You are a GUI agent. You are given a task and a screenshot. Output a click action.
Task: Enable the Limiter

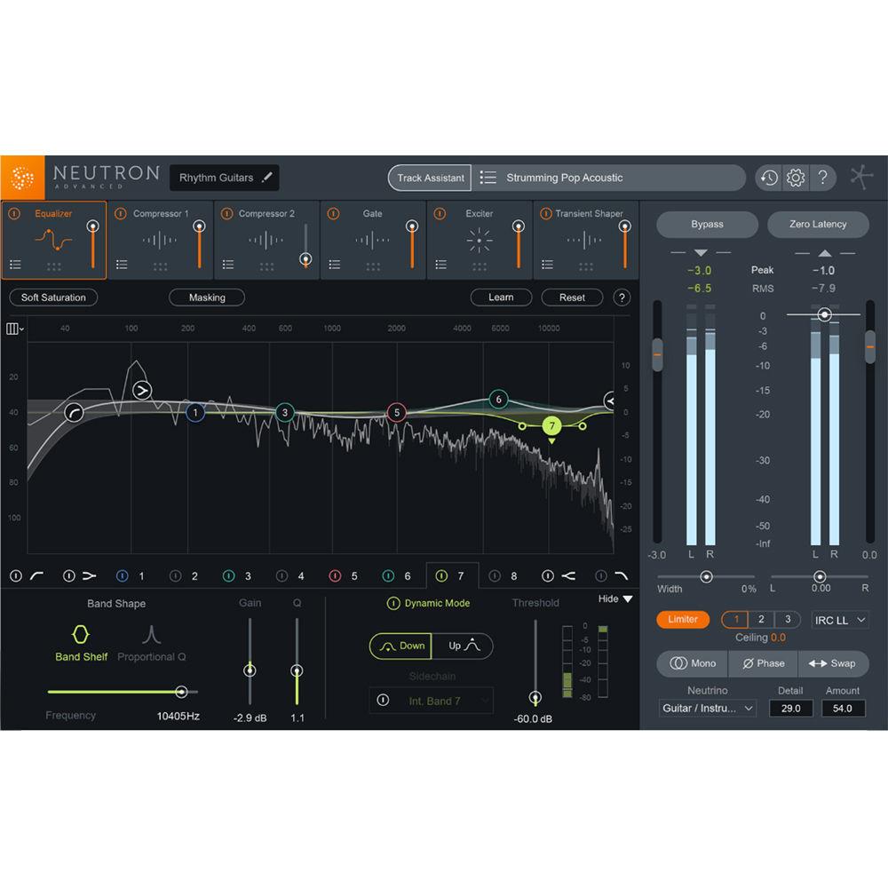[682, 619]
